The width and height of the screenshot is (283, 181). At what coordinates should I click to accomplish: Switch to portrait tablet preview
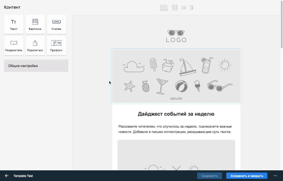click(x=175, y=8)
